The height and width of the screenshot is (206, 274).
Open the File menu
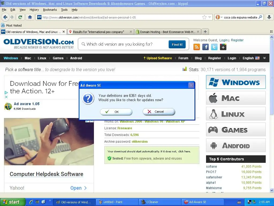4,10
